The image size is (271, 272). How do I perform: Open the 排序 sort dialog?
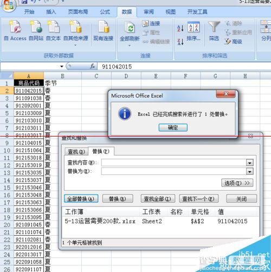(x=193, y=31)
